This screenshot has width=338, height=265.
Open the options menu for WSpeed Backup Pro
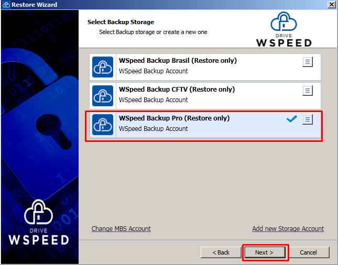[308, 119]
